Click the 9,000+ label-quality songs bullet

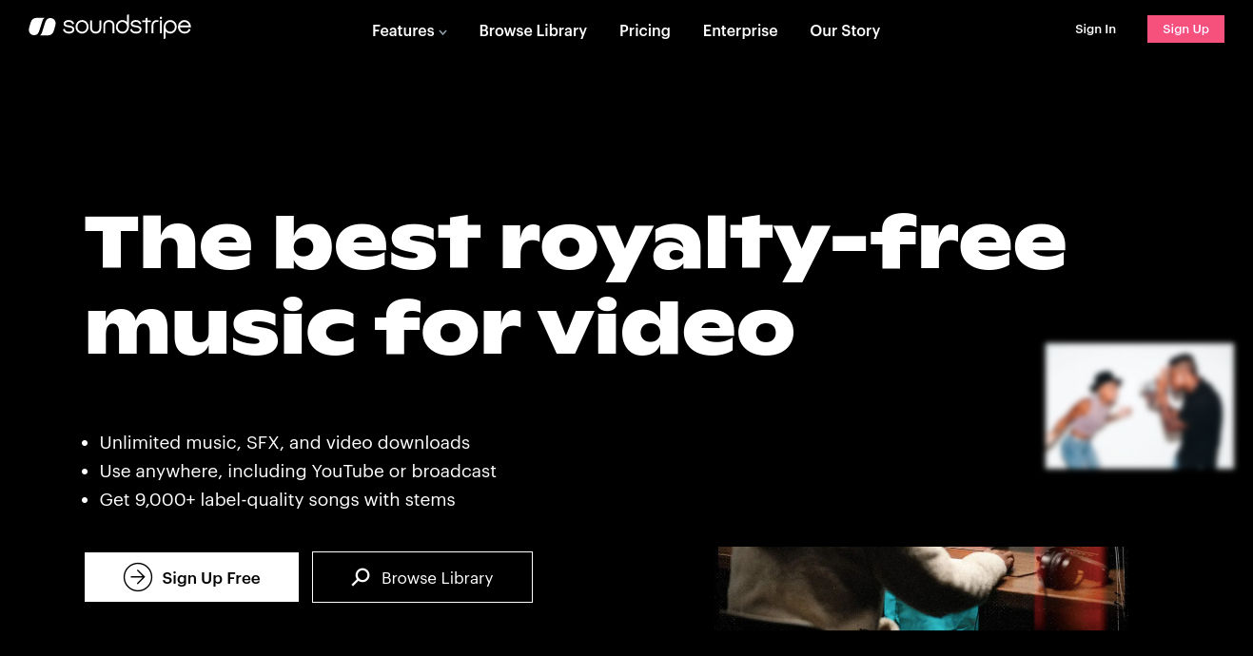277,500
